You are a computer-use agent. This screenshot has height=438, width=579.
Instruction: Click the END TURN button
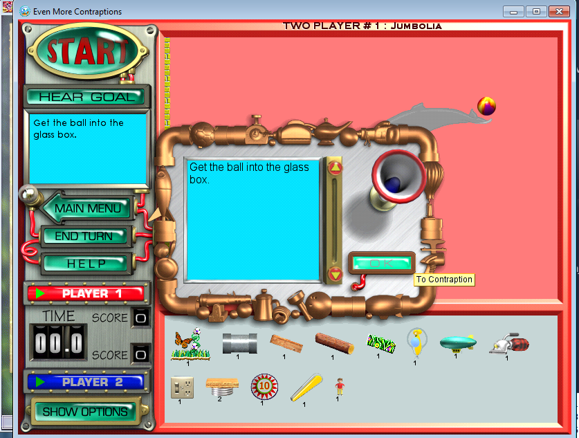pos(84,236)
